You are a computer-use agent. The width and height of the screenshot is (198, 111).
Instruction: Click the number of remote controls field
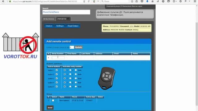pyautogui.click(x=72, y=47)
